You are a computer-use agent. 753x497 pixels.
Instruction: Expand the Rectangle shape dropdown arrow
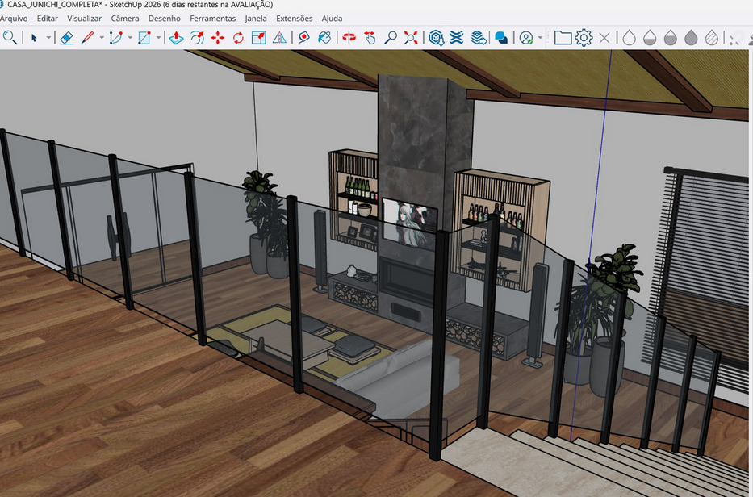point(159,38)
